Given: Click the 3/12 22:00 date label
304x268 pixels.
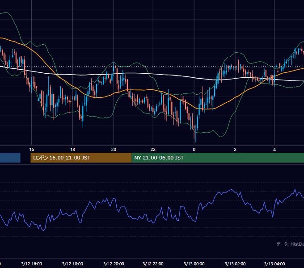Looking at the screenshot, I should point(153,264).
